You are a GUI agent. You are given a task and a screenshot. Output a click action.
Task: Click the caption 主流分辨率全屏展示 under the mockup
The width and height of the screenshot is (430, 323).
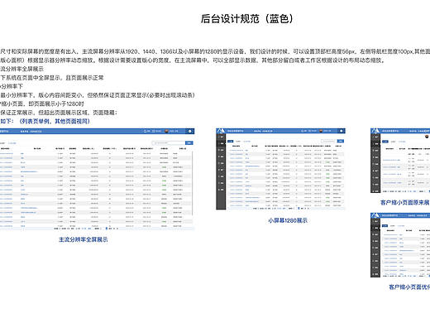(84, 239)
